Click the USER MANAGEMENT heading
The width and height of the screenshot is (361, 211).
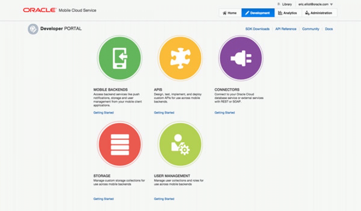tap(172, 176)
